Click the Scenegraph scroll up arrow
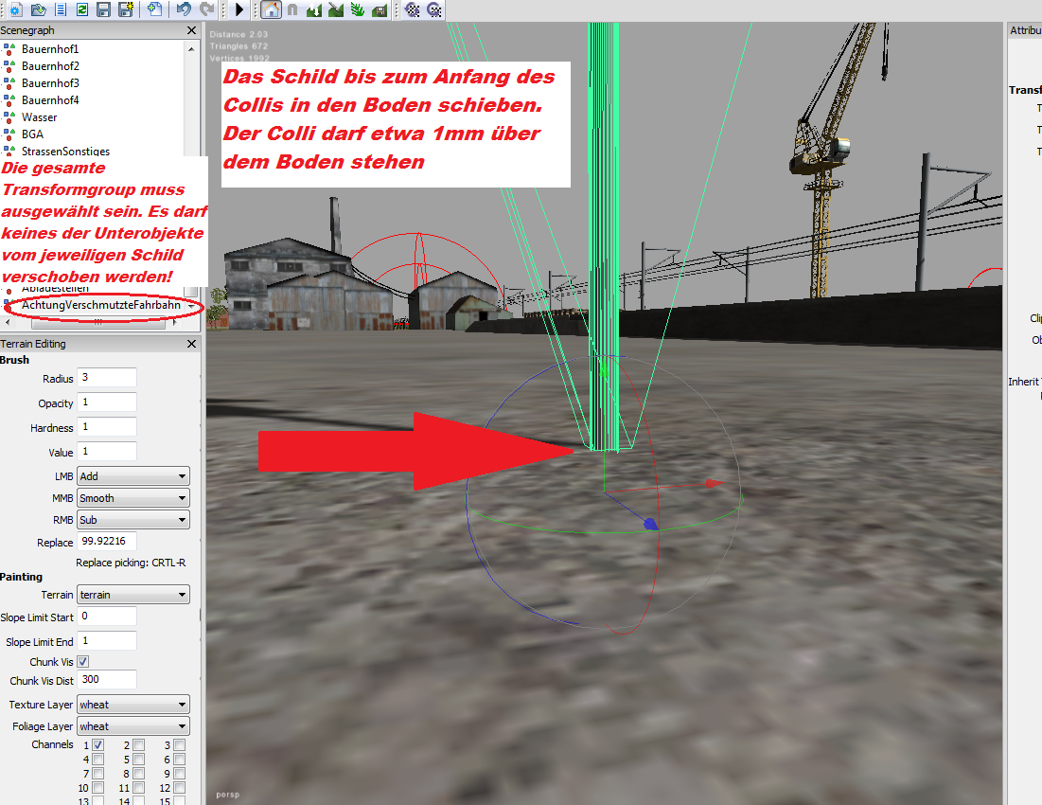 coord(191,48)
